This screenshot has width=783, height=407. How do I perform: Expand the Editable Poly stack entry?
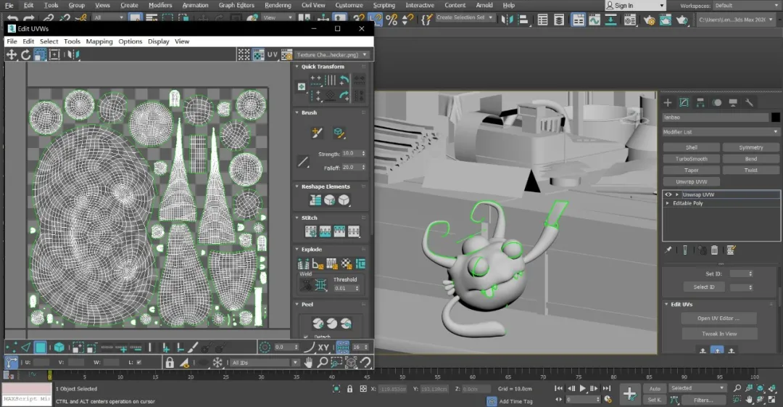[668, 203]
